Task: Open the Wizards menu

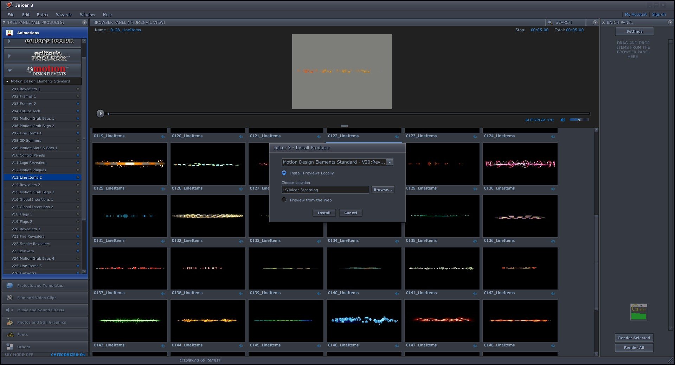Action: [x=64, y=15]
